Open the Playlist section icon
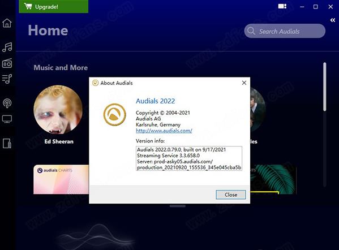 (x=7, y=79)
